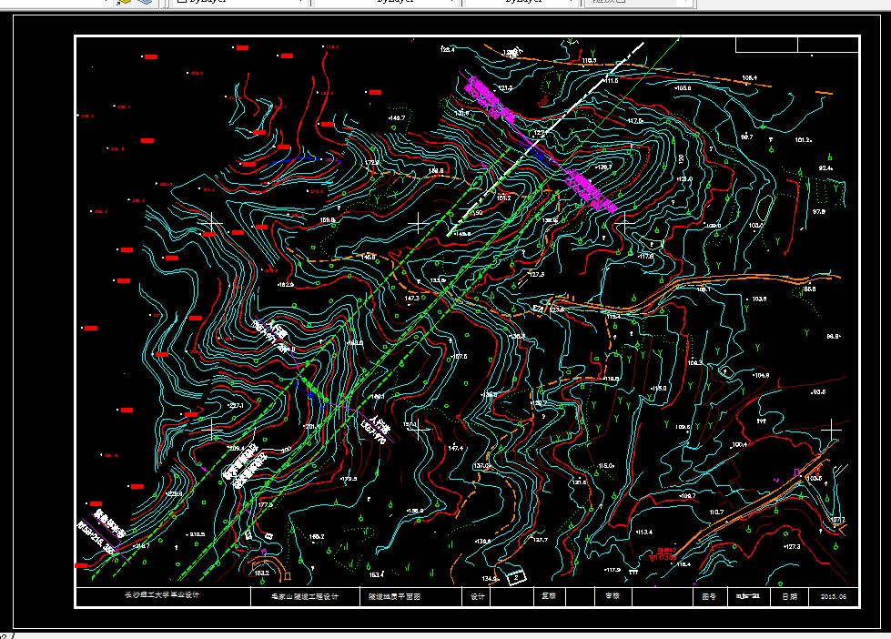This screenshot has height=639, width=891.
Task: Click the elevation label '172.9'
Action: tap(371, 163)
